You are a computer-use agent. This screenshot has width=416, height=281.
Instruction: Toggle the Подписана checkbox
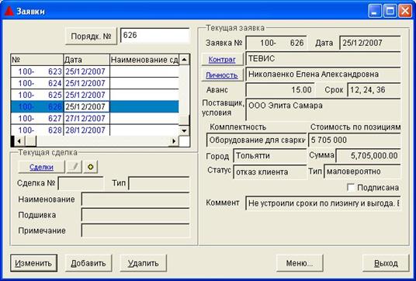(x=351, y=187)
